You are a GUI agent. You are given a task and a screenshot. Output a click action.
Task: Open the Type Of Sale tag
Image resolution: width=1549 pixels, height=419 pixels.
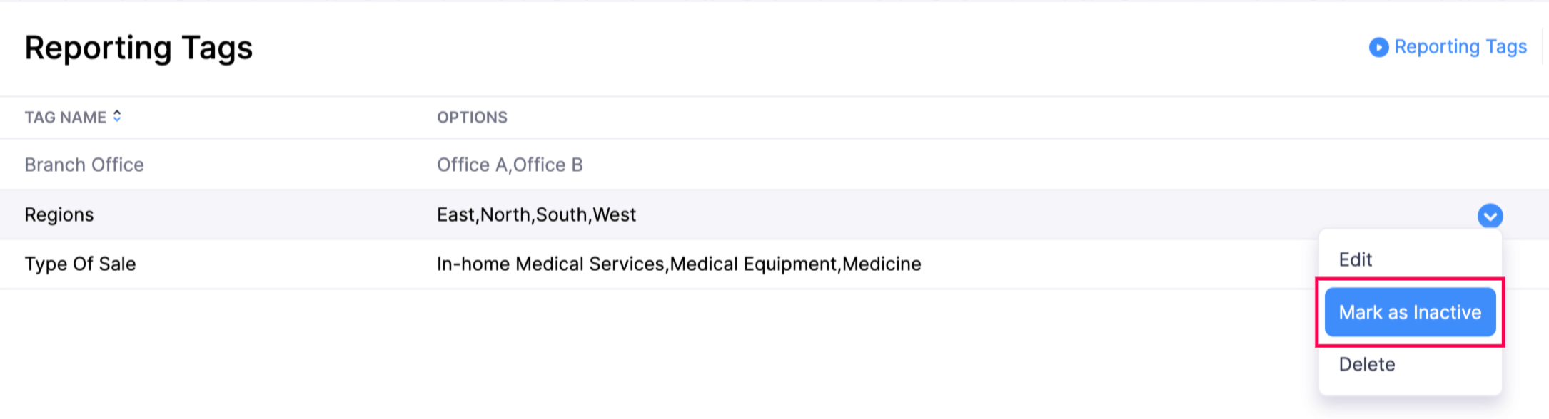click(80, 264)
